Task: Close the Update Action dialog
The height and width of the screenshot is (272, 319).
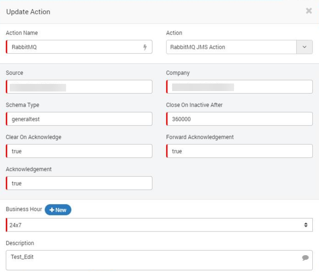Action: click(x=308, y=11)
